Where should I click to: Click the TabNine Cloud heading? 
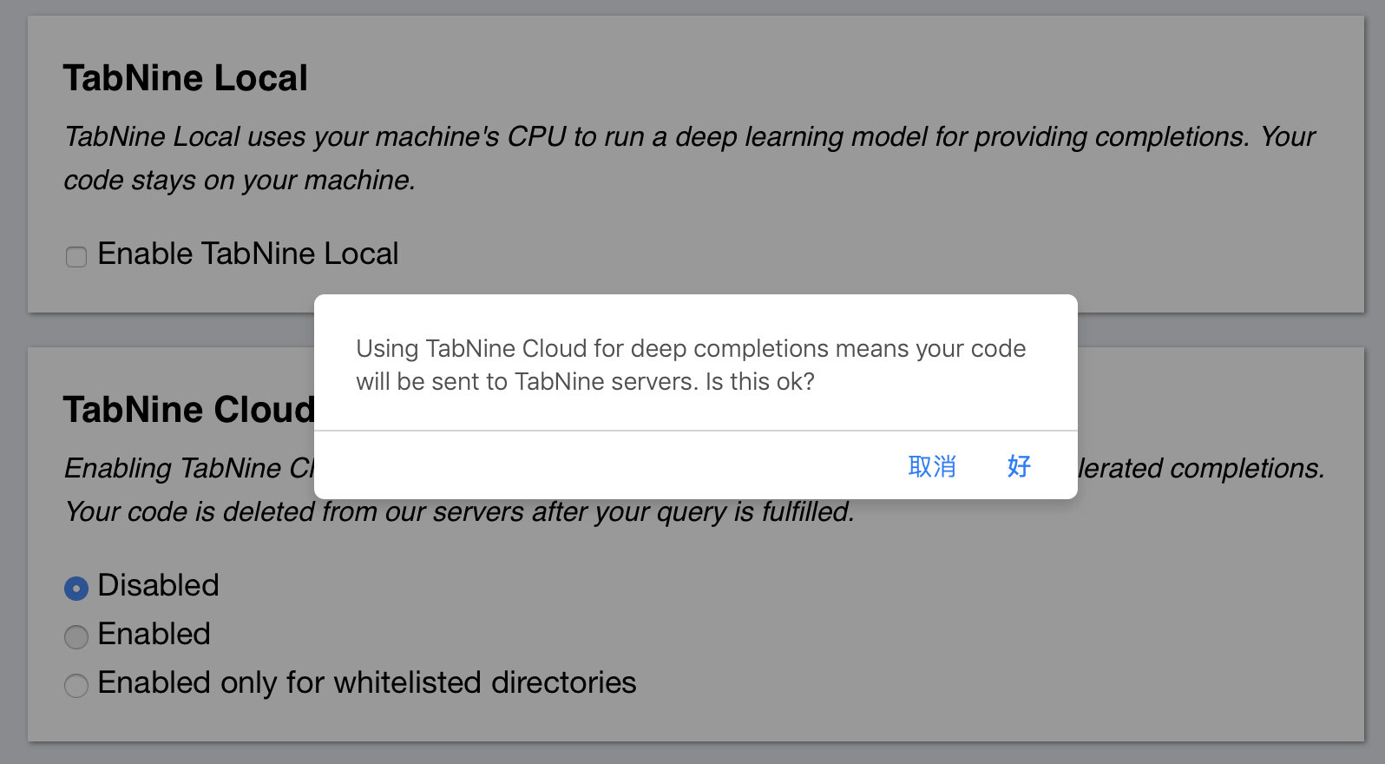[189, 409]
